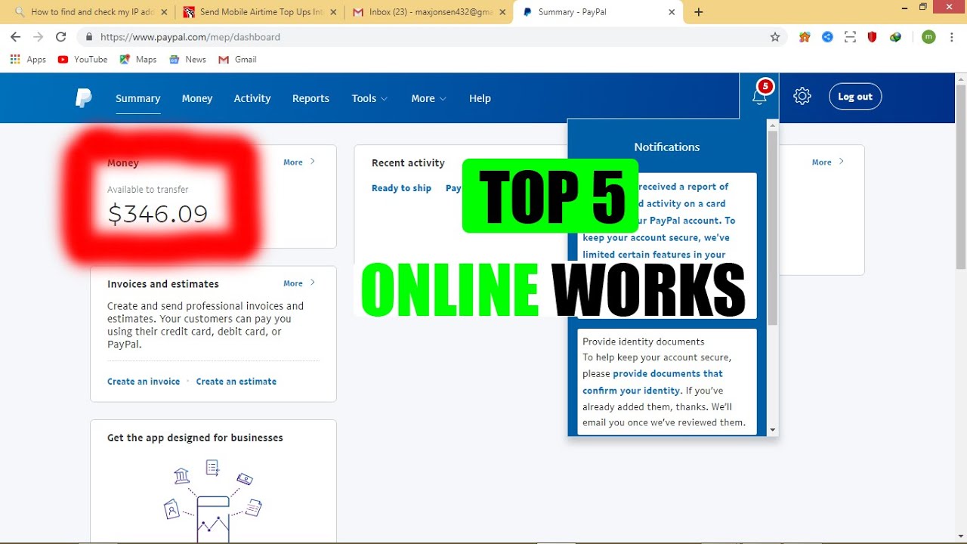Click the green profile avatar icon
The image size is (967, 544).
(x=928, y=37)
